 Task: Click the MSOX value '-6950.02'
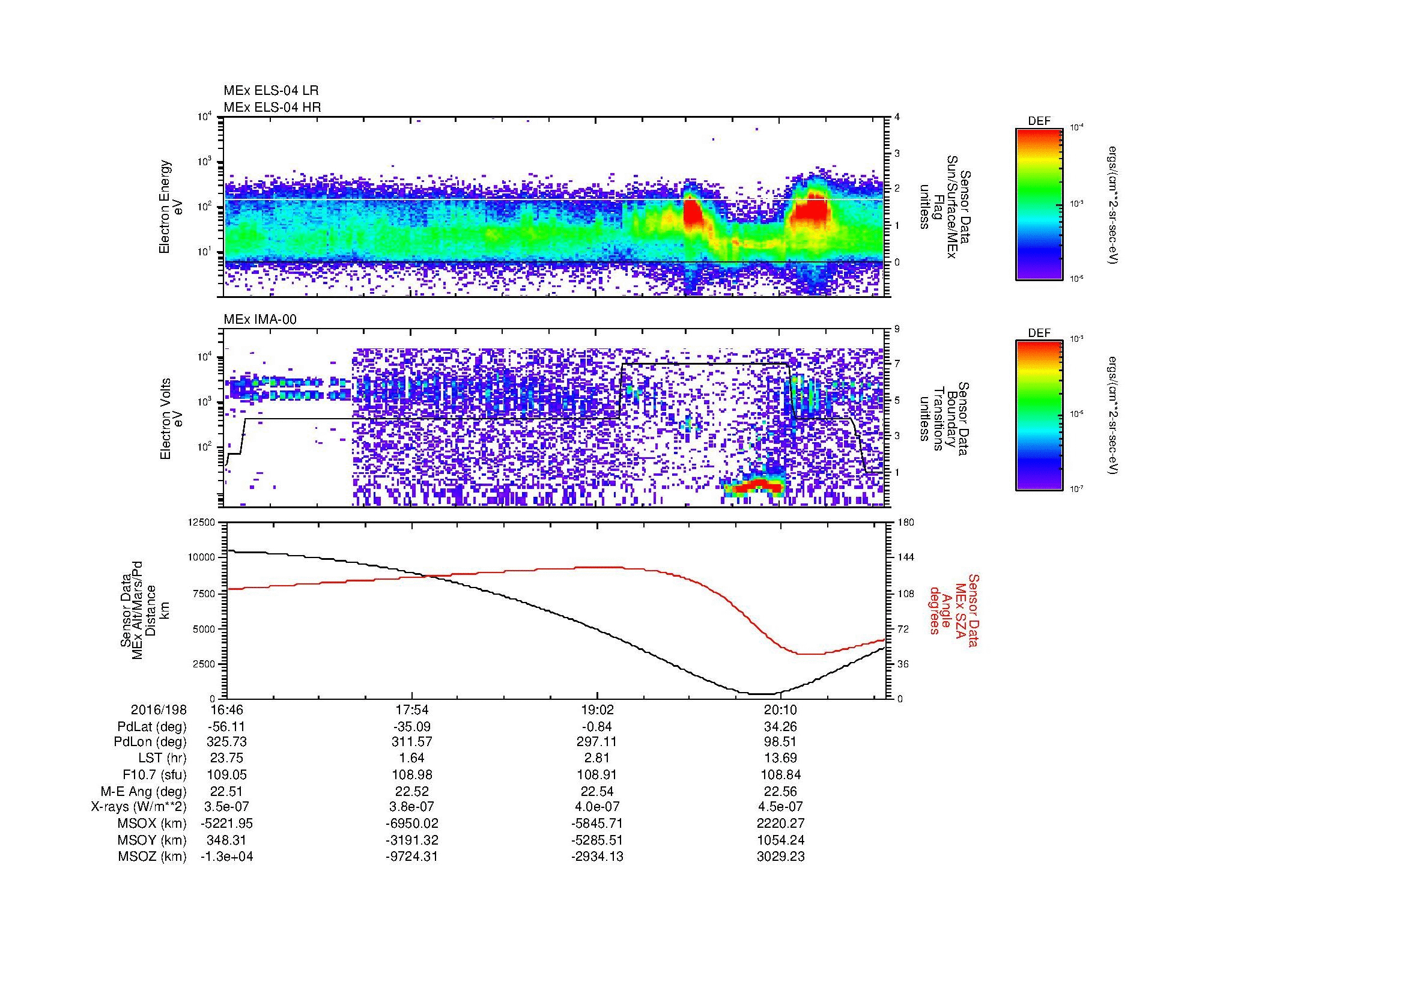[x=412, y=824]
